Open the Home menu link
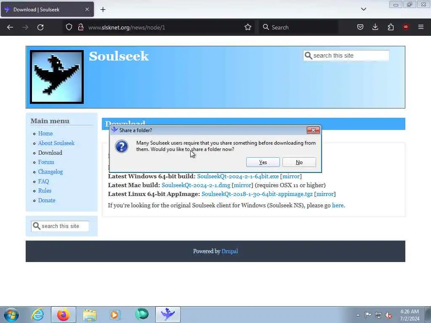Image resolution: width=431 pixels, height=323 pixels. point(45,133)
